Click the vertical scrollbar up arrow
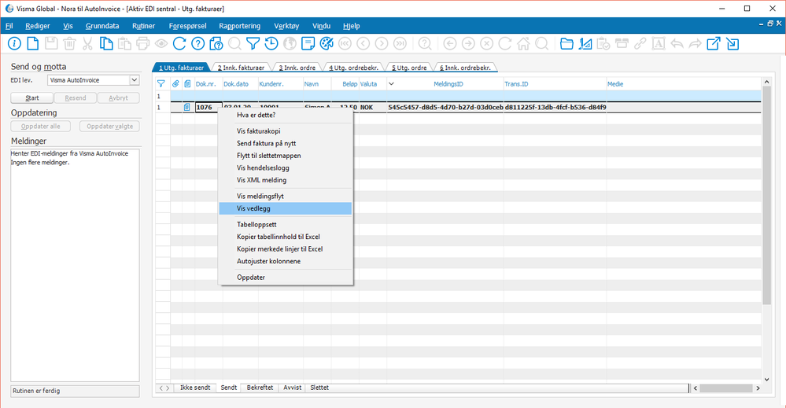This screenshot has width=786, height=408. 766,82
